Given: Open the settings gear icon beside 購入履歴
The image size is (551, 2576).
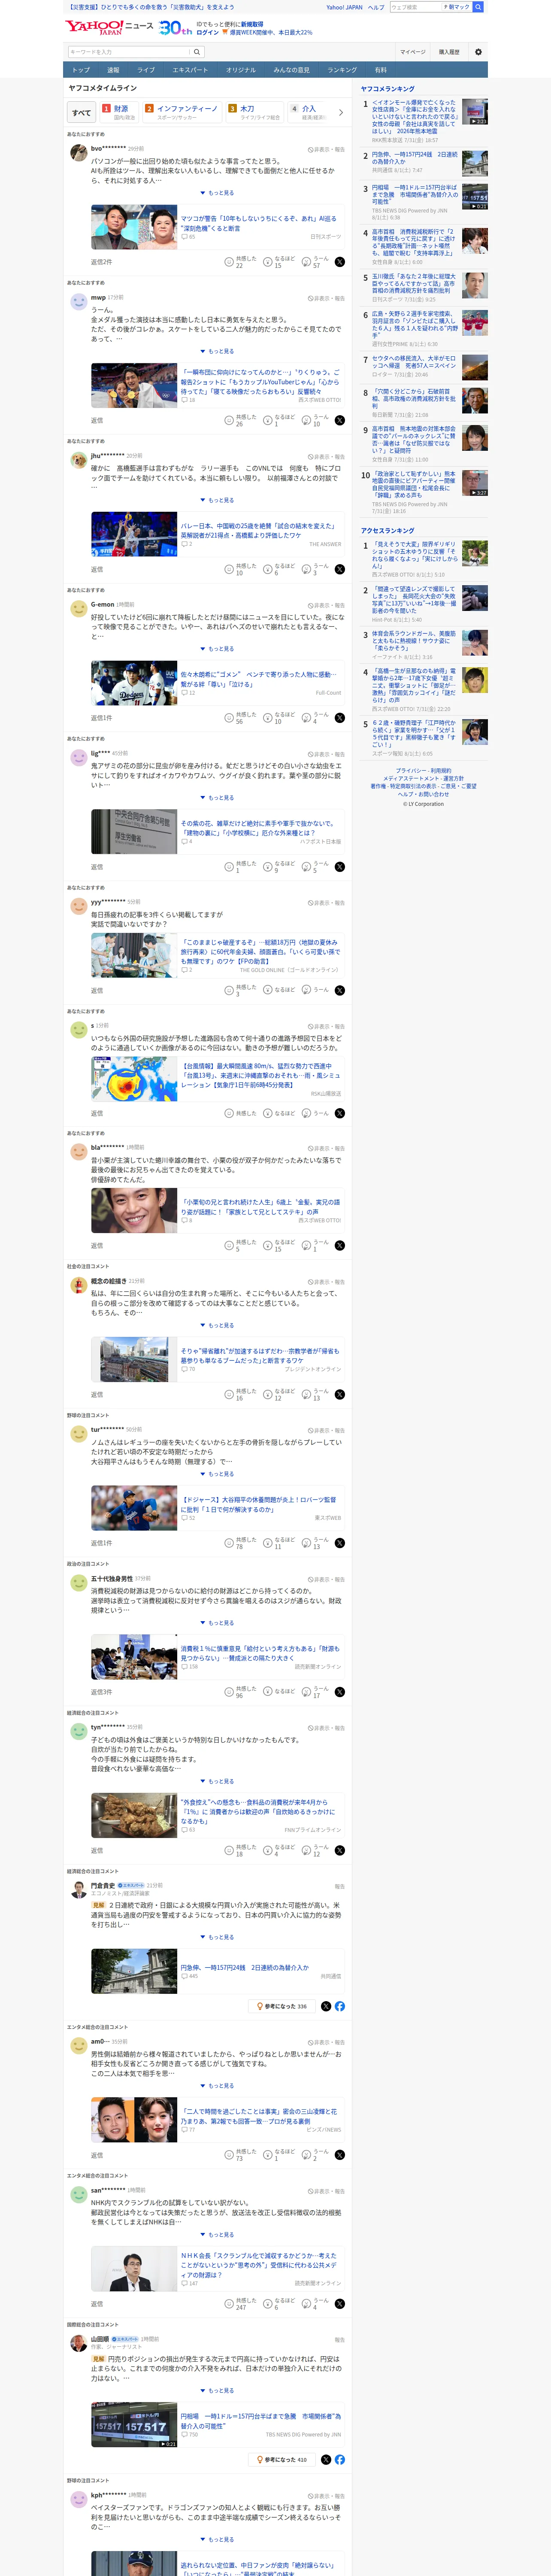Looking at the screenshot, I should coord(478,52).
